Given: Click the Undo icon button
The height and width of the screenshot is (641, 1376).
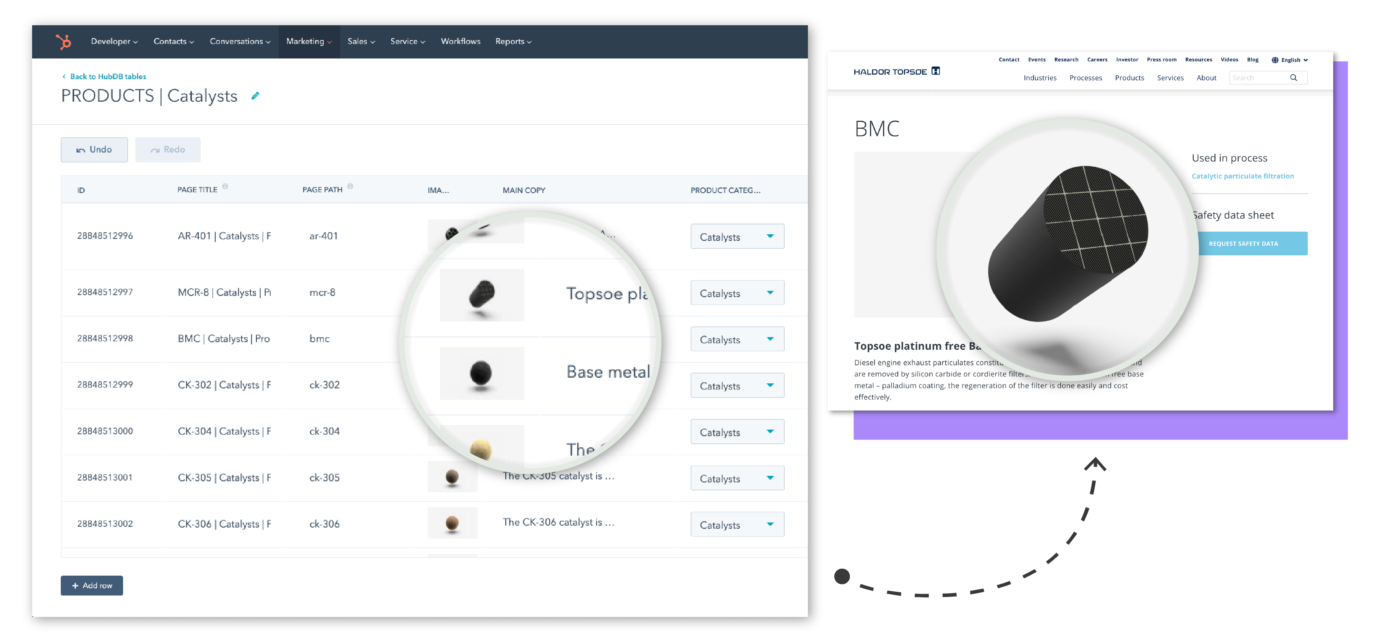Looking at the screenshot, I should tap(79, 150).
